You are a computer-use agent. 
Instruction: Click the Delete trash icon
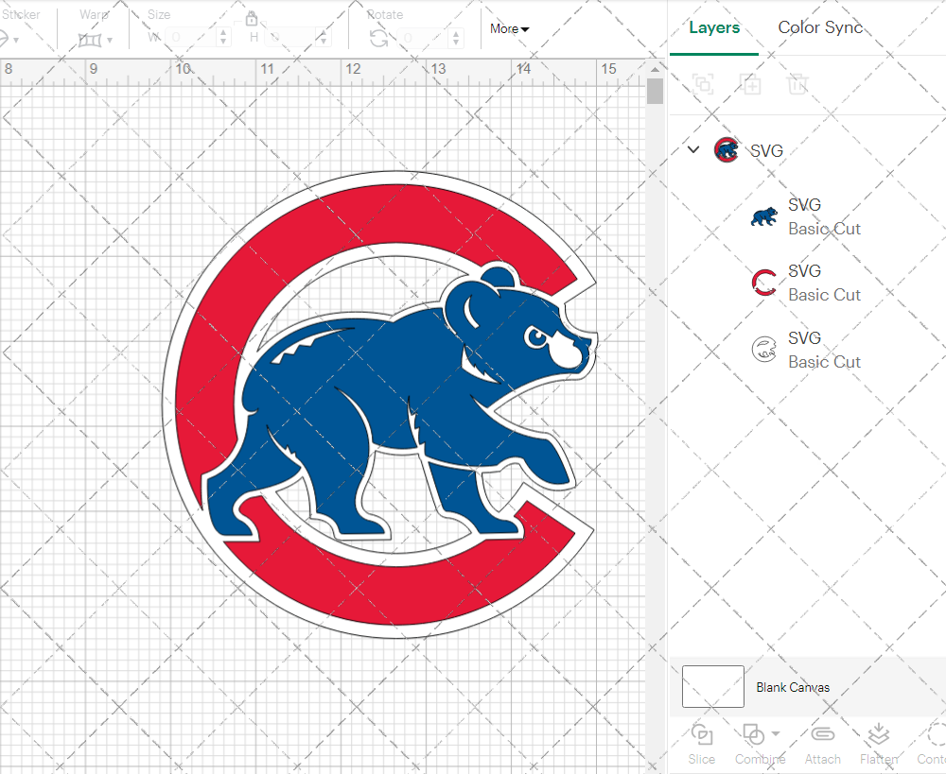click(x=797, y=84)
